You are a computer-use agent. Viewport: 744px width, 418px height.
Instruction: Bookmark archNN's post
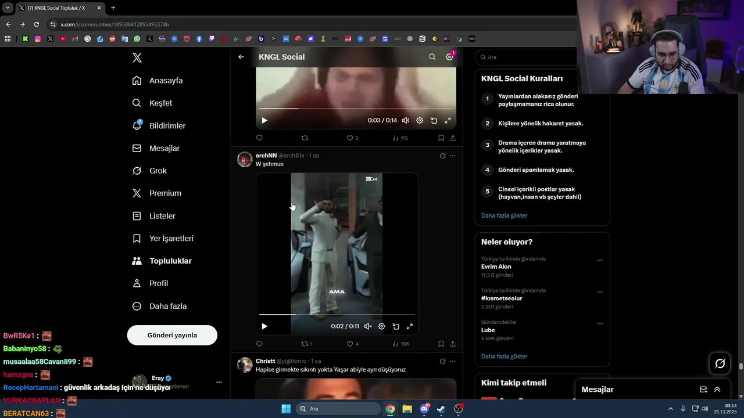tap(441, 344)
